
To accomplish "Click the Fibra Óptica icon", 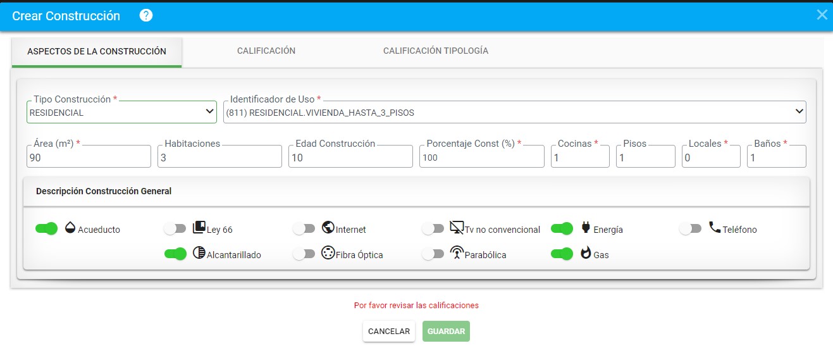I will tap(328, 252).
